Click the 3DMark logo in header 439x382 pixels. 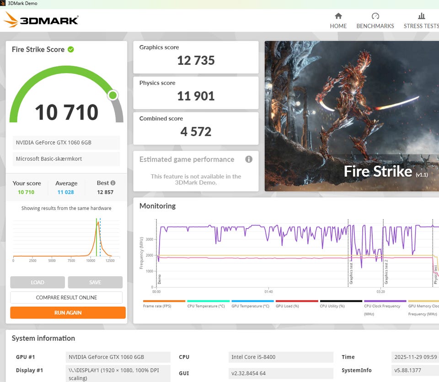[x=41, y=20]
